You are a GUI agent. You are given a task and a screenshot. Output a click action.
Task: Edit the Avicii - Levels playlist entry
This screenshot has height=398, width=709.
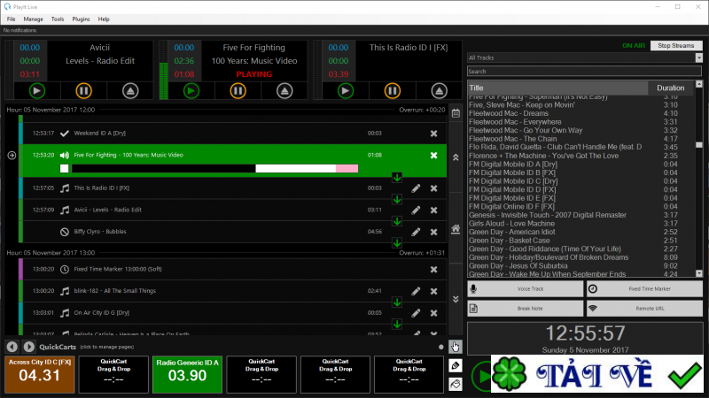click(x=416, y=210)
